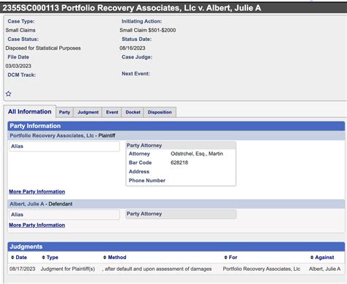Click 'Disposed for Statistical Purposes' status
Image resolution: width=347 pixels, height=284 pixels.
coord(43,48)
